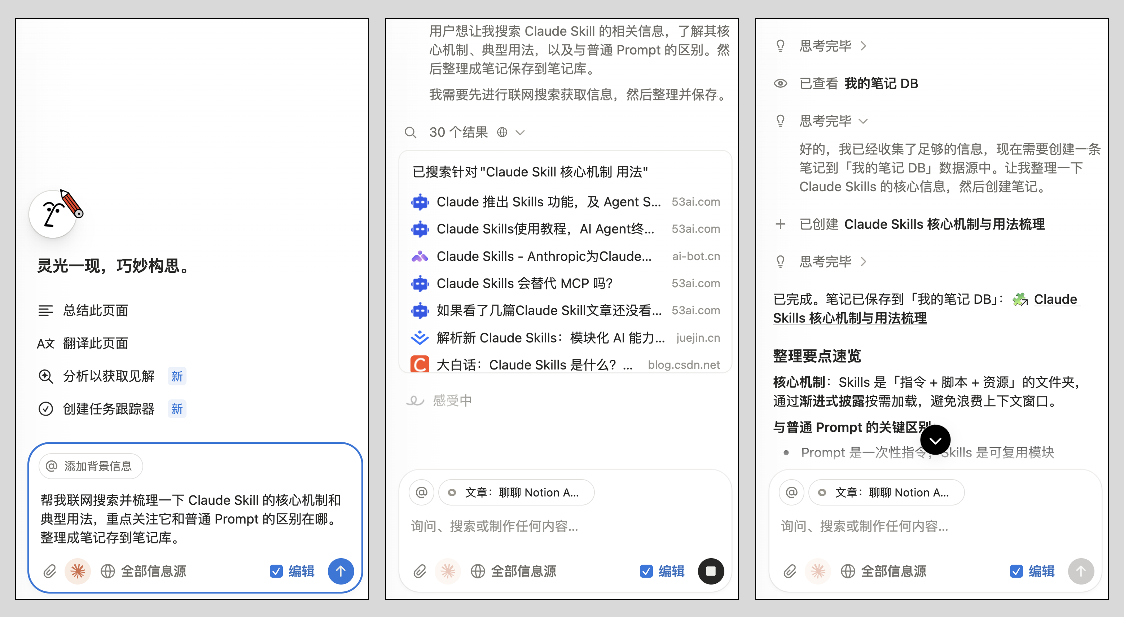Click the lightbulb icon next to 思考完毕

(780, 45)
